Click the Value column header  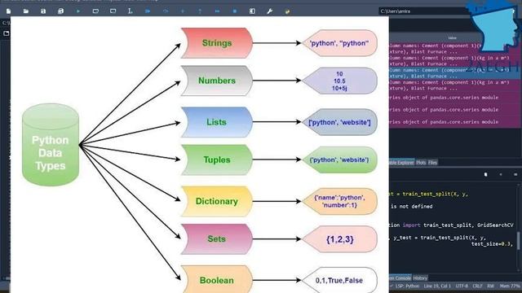452,38
